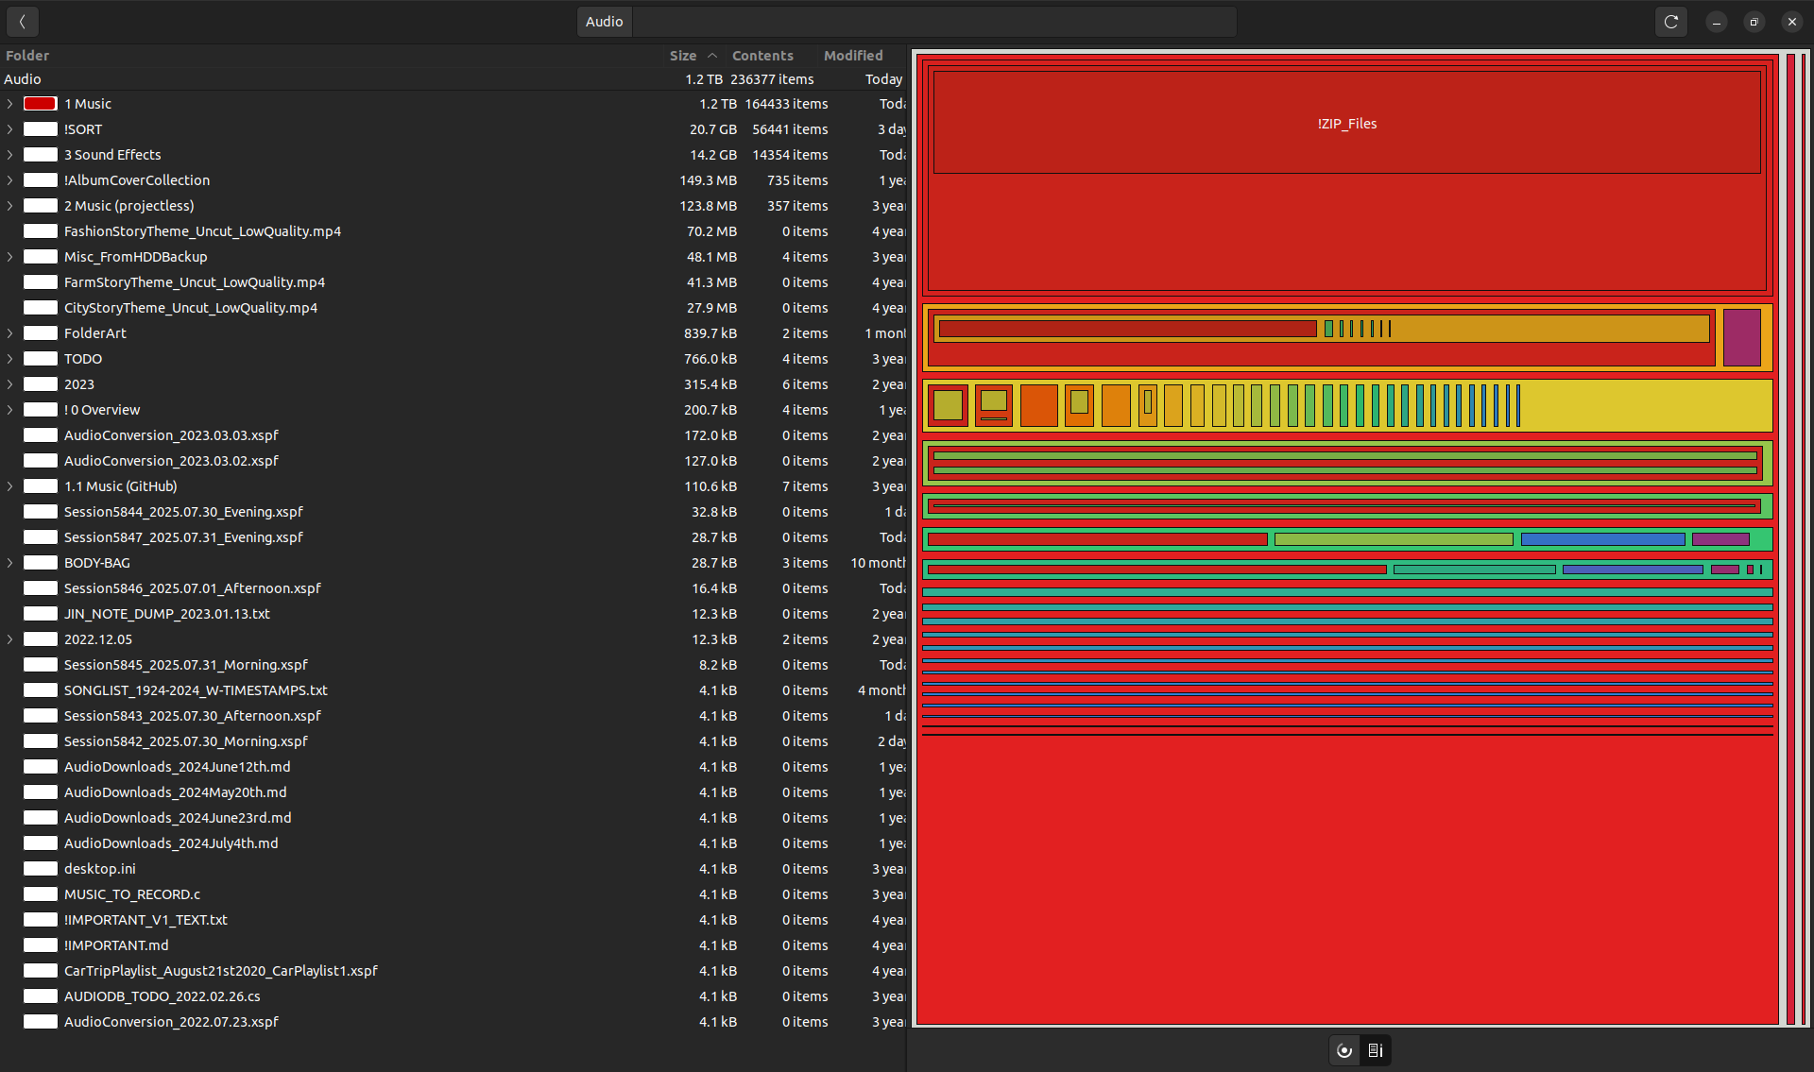Click the Modified column header

coord(852,56)
